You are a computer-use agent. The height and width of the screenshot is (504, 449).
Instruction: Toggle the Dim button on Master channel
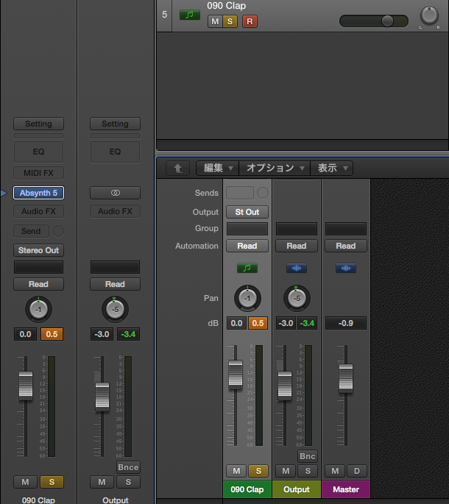[356, 471]
